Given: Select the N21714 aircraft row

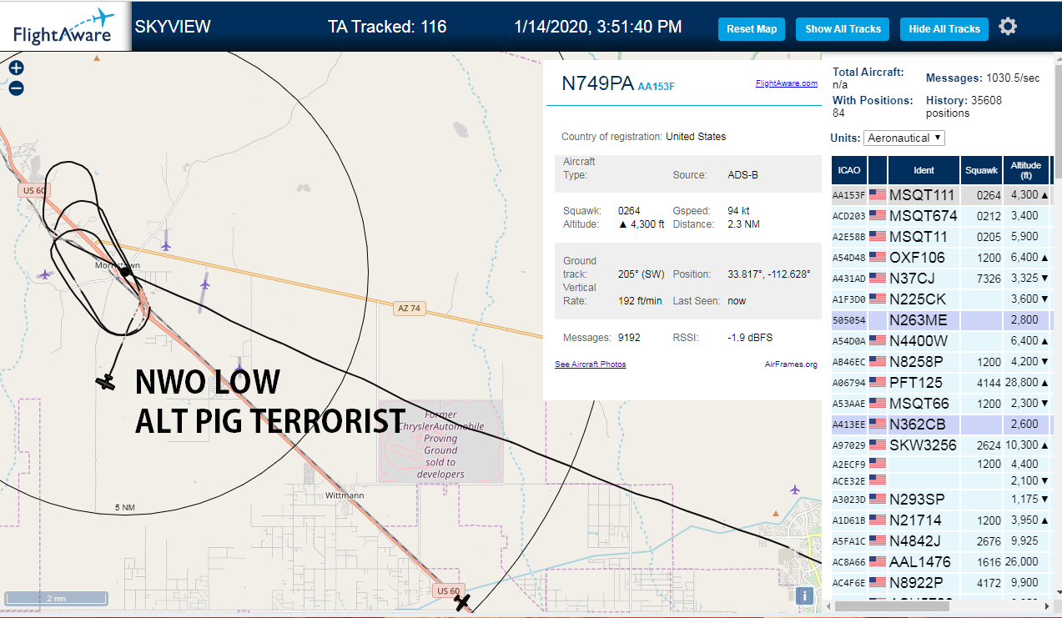Looking at the screenshot, I should pos(941,520).
